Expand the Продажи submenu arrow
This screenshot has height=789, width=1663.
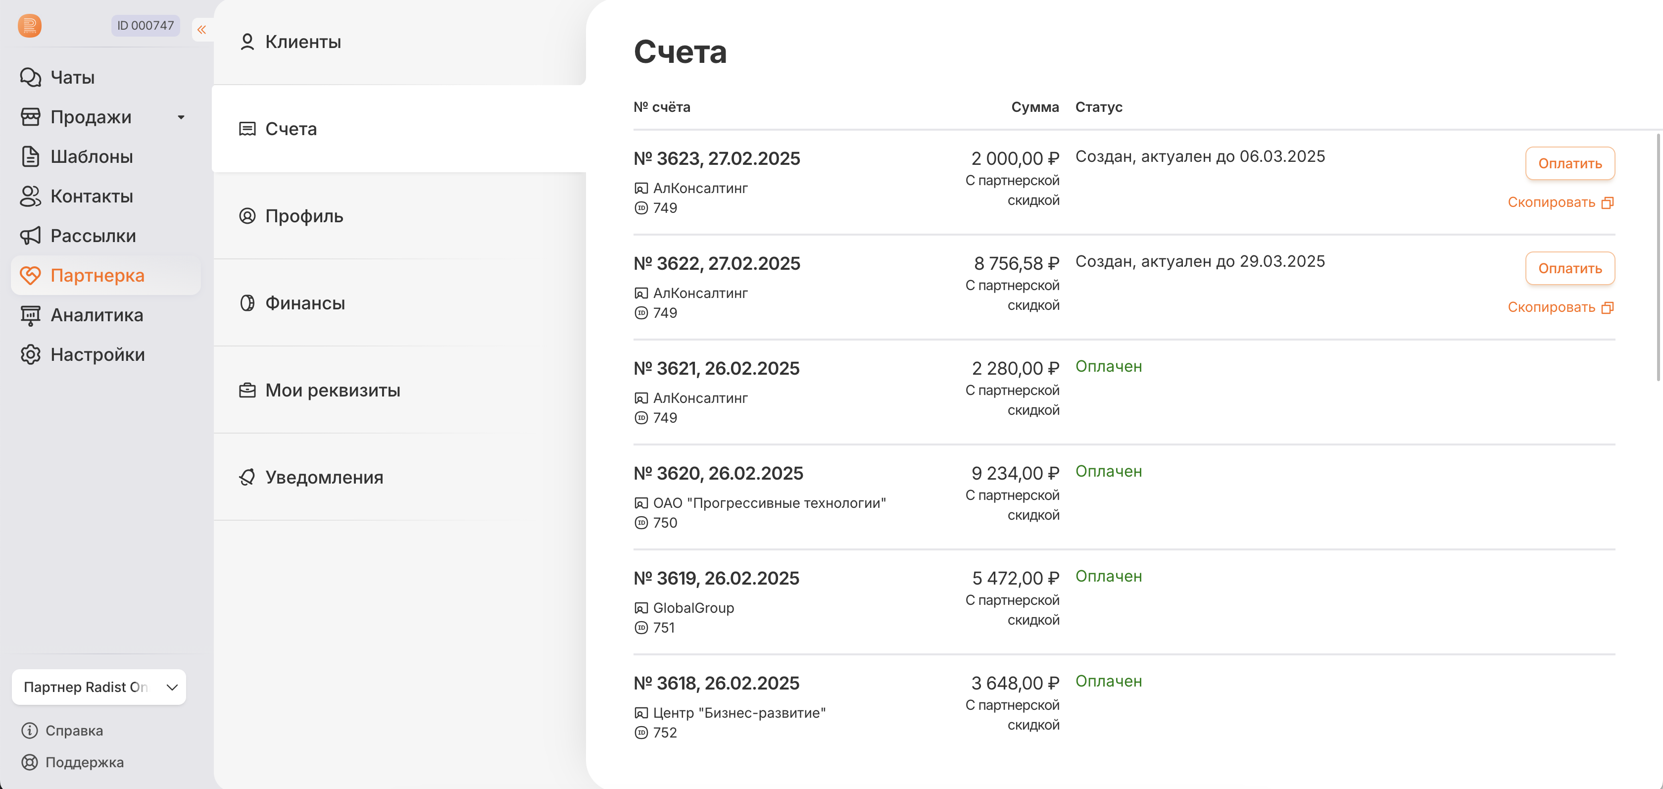(182, 117)
